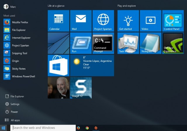The image size is (187, 131).
Task: Focus the Search the web and Windows box
Action: [43, 128]
